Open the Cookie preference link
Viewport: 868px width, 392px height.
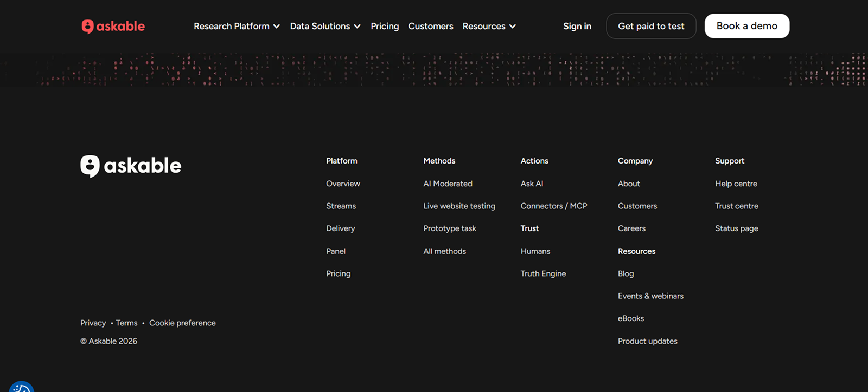tap(182, 323)
